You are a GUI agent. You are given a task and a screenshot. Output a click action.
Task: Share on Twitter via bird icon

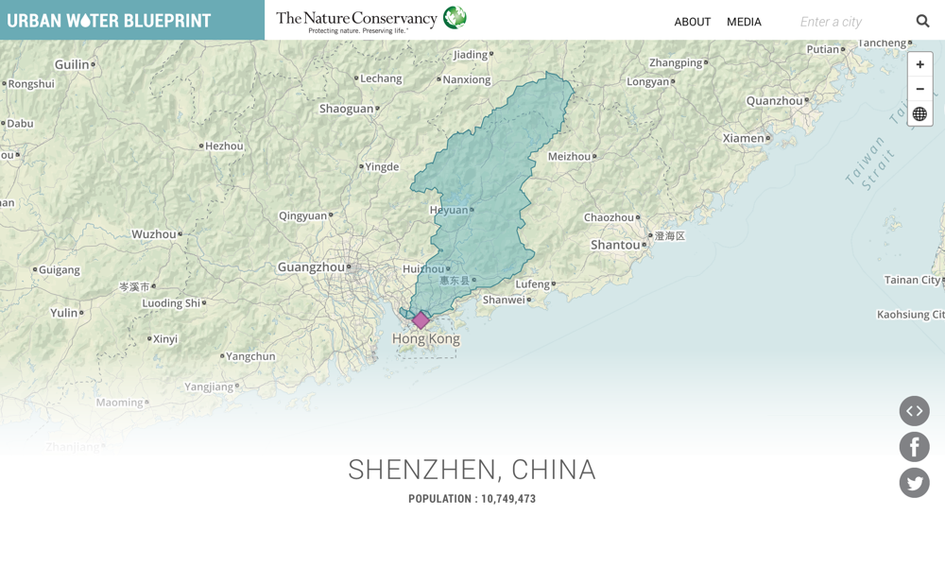[x=914, y=483]
